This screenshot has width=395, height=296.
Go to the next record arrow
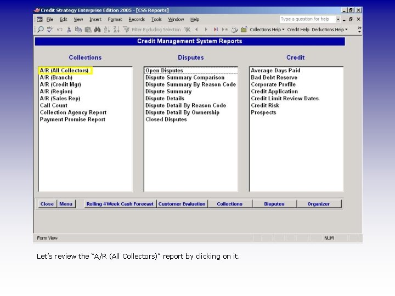point(206,30)
